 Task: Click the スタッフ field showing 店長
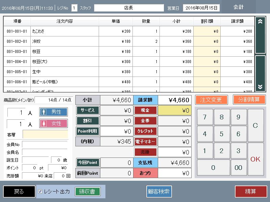click(129, 8)
